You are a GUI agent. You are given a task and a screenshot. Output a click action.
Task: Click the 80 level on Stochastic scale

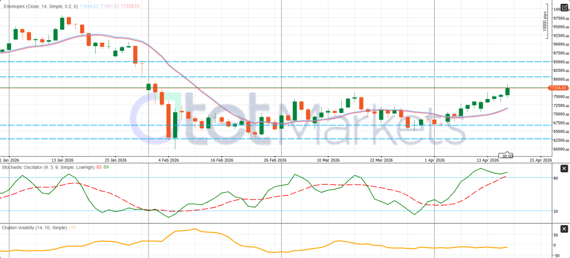[556, 178]
